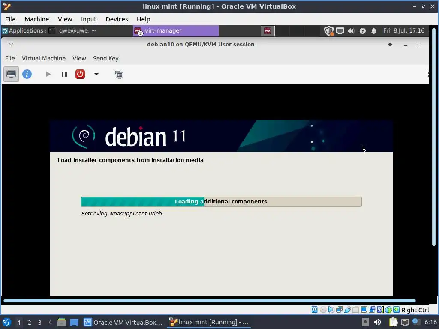The height and width of the screenshot is (329, 439).
Task: Click VirtualBox keyboard capture green arrow icon
Action: [396, 310]
